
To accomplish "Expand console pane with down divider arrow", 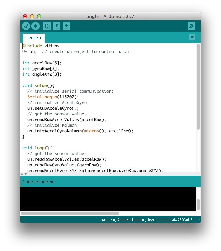I will pos(25,174).
